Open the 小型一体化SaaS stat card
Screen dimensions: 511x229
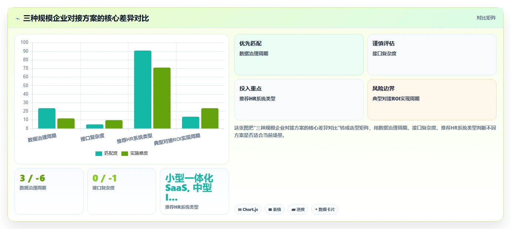pos(194,191)
